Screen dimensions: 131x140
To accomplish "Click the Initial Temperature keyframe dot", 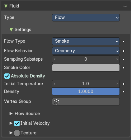I will [124, 84].
